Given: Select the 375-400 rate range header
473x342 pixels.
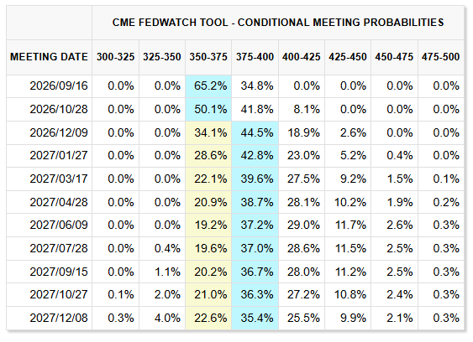Looking at the screenshot, I should pos(255,57).
